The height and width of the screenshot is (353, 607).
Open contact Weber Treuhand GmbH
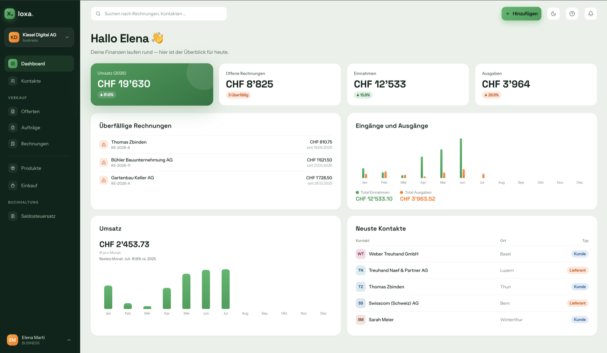(x=472, y=254)
